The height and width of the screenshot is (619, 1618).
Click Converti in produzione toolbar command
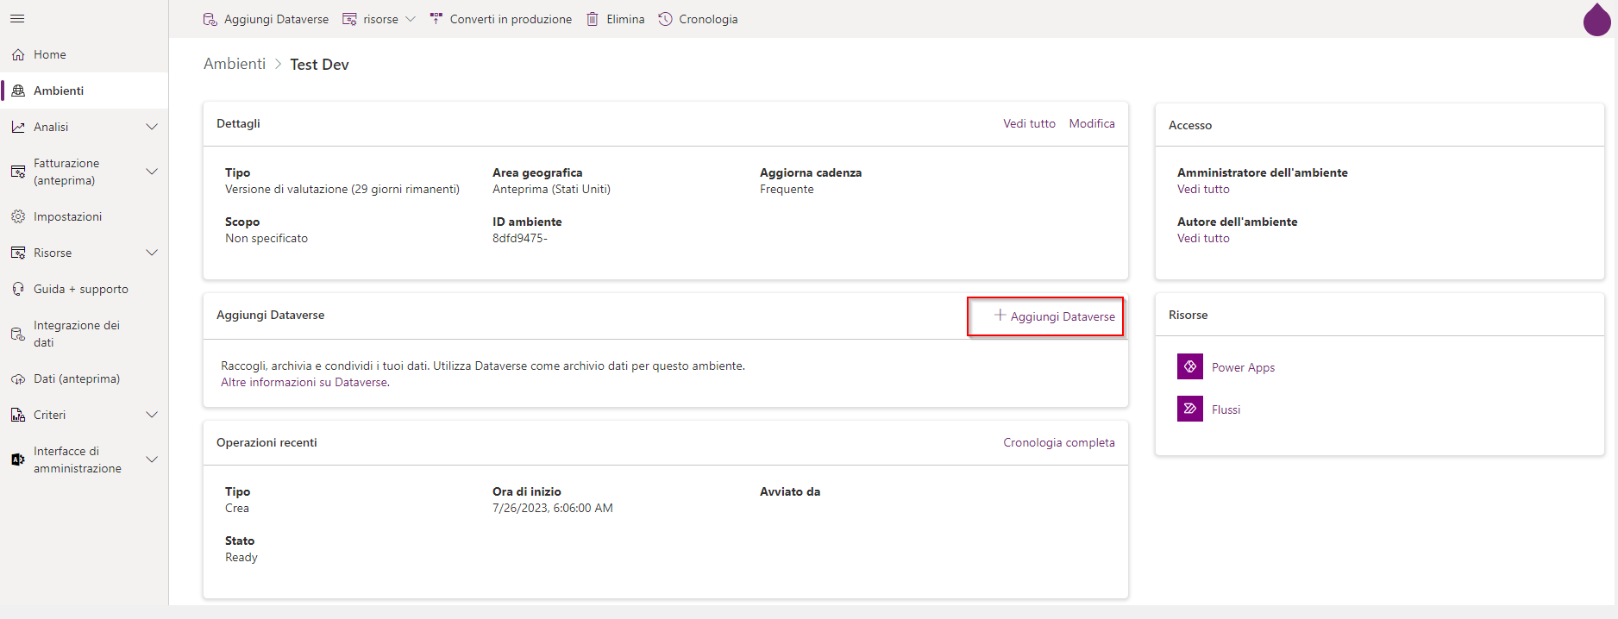pos(500,19)
